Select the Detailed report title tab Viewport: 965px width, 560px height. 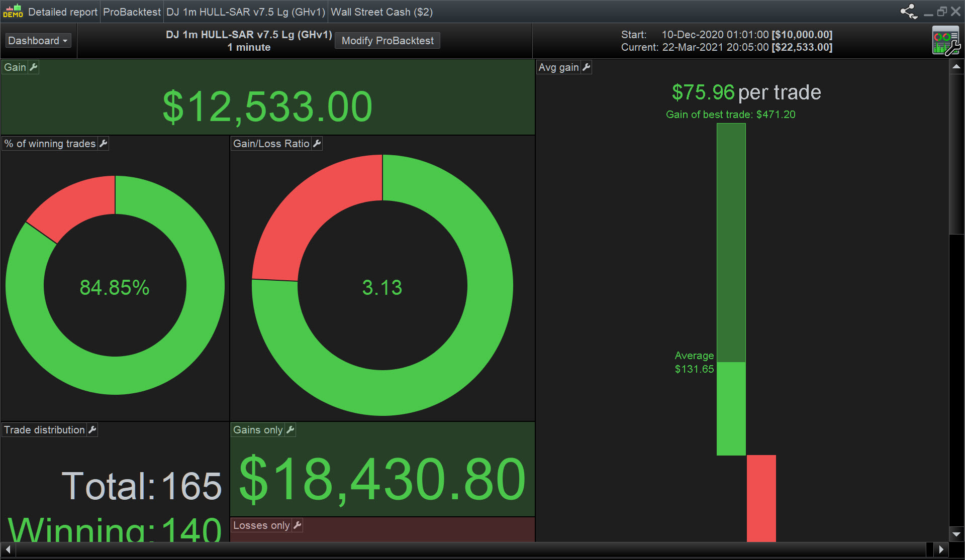click(62, 12)
